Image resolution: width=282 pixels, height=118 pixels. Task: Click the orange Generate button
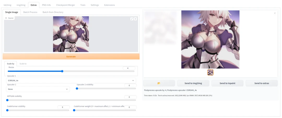coord(71,56)
